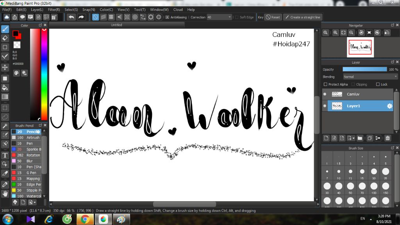Click the Undo arrow

tap(71, 17)
